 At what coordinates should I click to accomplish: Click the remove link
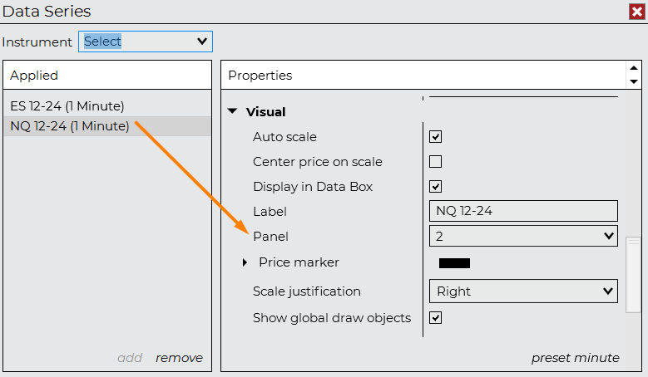click(179, 358)
